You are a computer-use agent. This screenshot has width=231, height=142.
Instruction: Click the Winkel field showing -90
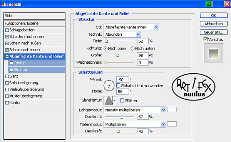(122, 79)
